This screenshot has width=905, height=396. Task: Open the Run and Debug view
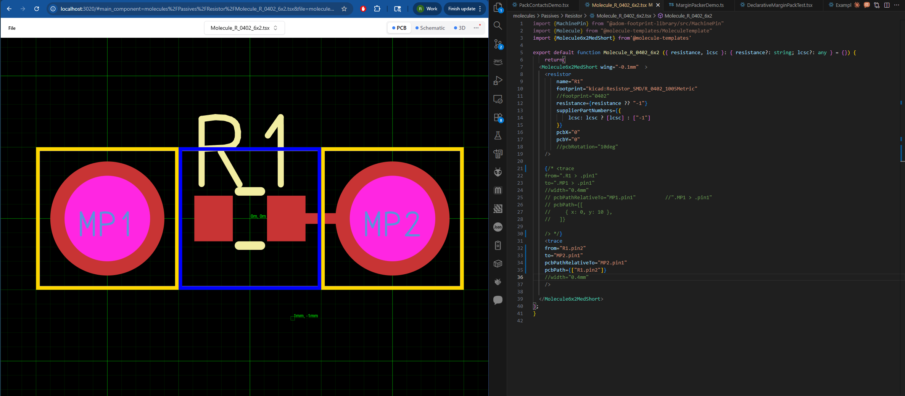pos(498,80)
